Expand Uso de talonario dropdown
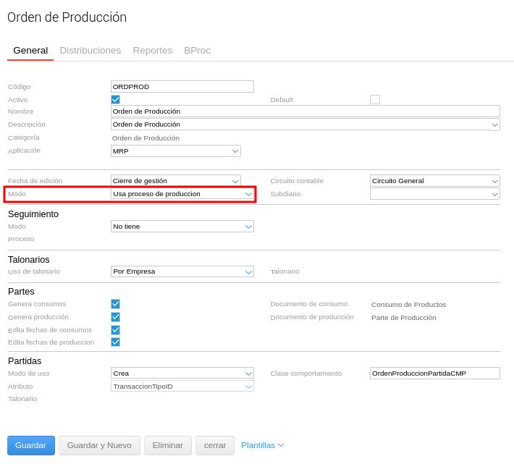This screenshot has height=464, width=514. (x=182, y=271)
